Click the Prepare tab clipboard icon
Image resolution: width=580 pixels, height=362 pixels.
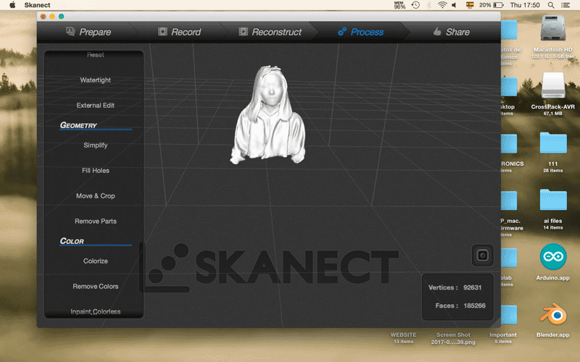70,31
